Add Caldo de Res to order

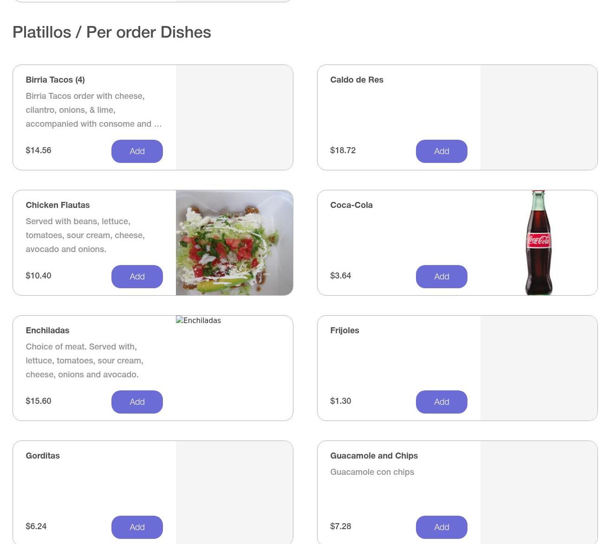tap(441, 151)
